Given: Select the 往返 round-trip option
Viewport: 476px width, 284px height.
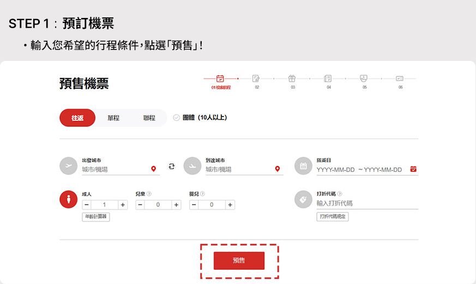Looking at the screenshot, I should (x=77, y=118).
